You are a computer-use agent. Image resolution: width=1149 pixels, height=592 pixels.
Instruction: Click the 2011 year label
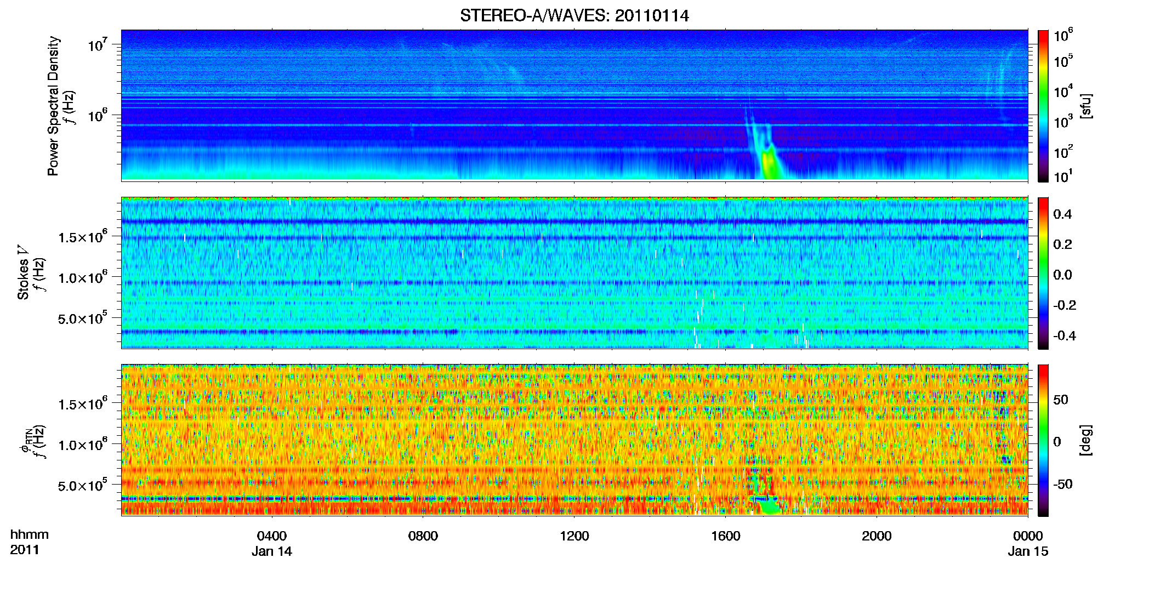pos(25,550)
